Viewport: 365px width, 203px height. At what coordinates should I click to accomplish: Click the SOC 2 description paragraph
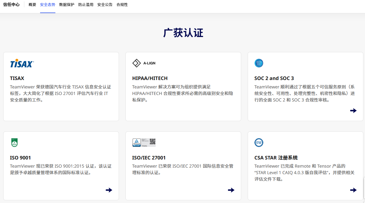(305, 93)
